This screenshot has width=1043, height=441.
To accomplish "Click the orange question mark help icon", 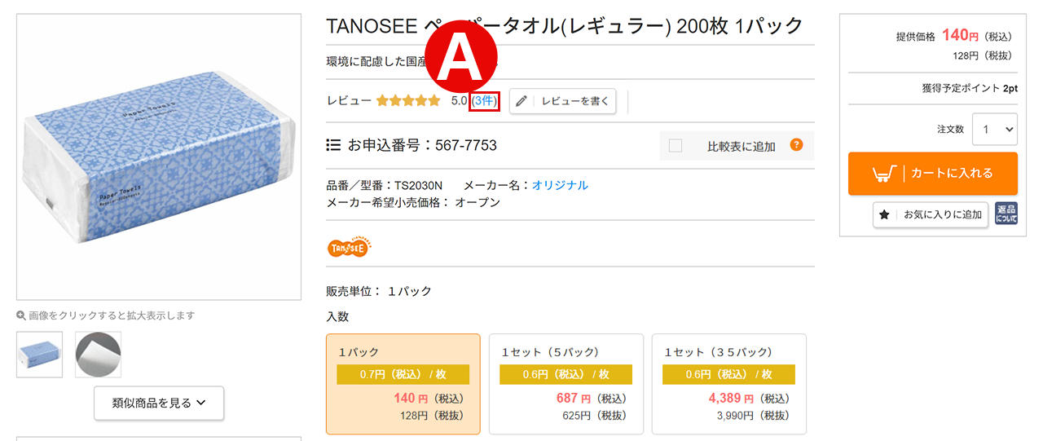I will (796, 145).
